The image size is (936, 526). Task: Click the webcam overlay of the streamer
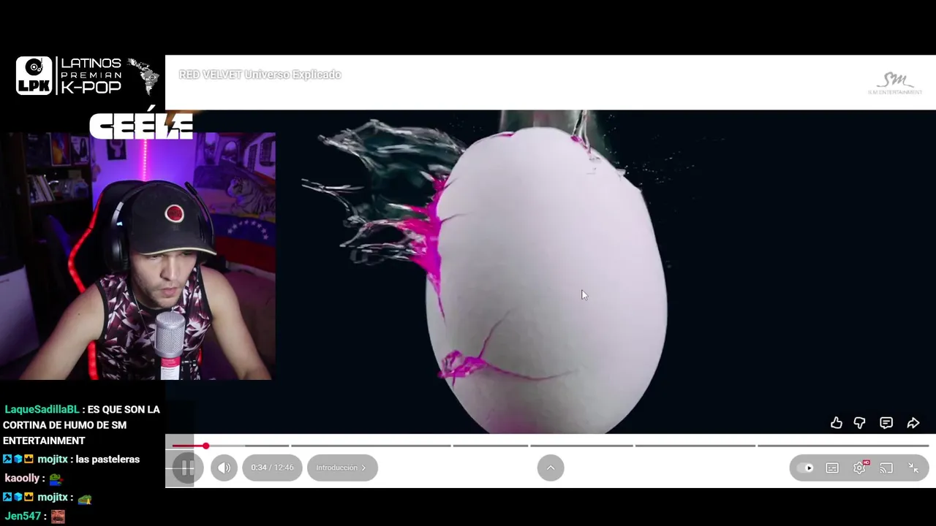pos(137,256)
